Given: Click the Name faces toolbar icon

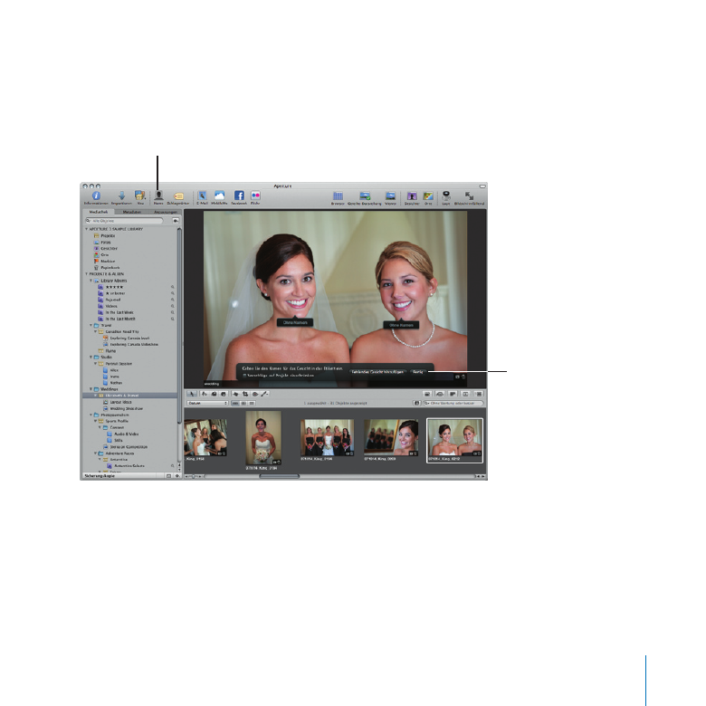Looking at the screenshot, I should (158, 196).
